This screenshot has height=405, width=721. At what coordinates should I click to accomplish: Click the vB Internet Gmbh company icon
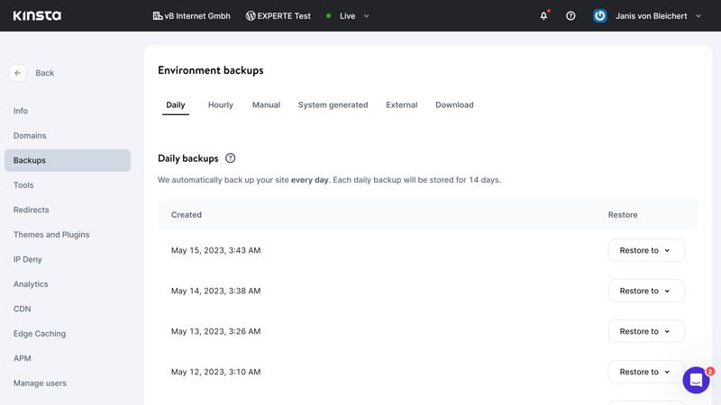click(158, 16)
